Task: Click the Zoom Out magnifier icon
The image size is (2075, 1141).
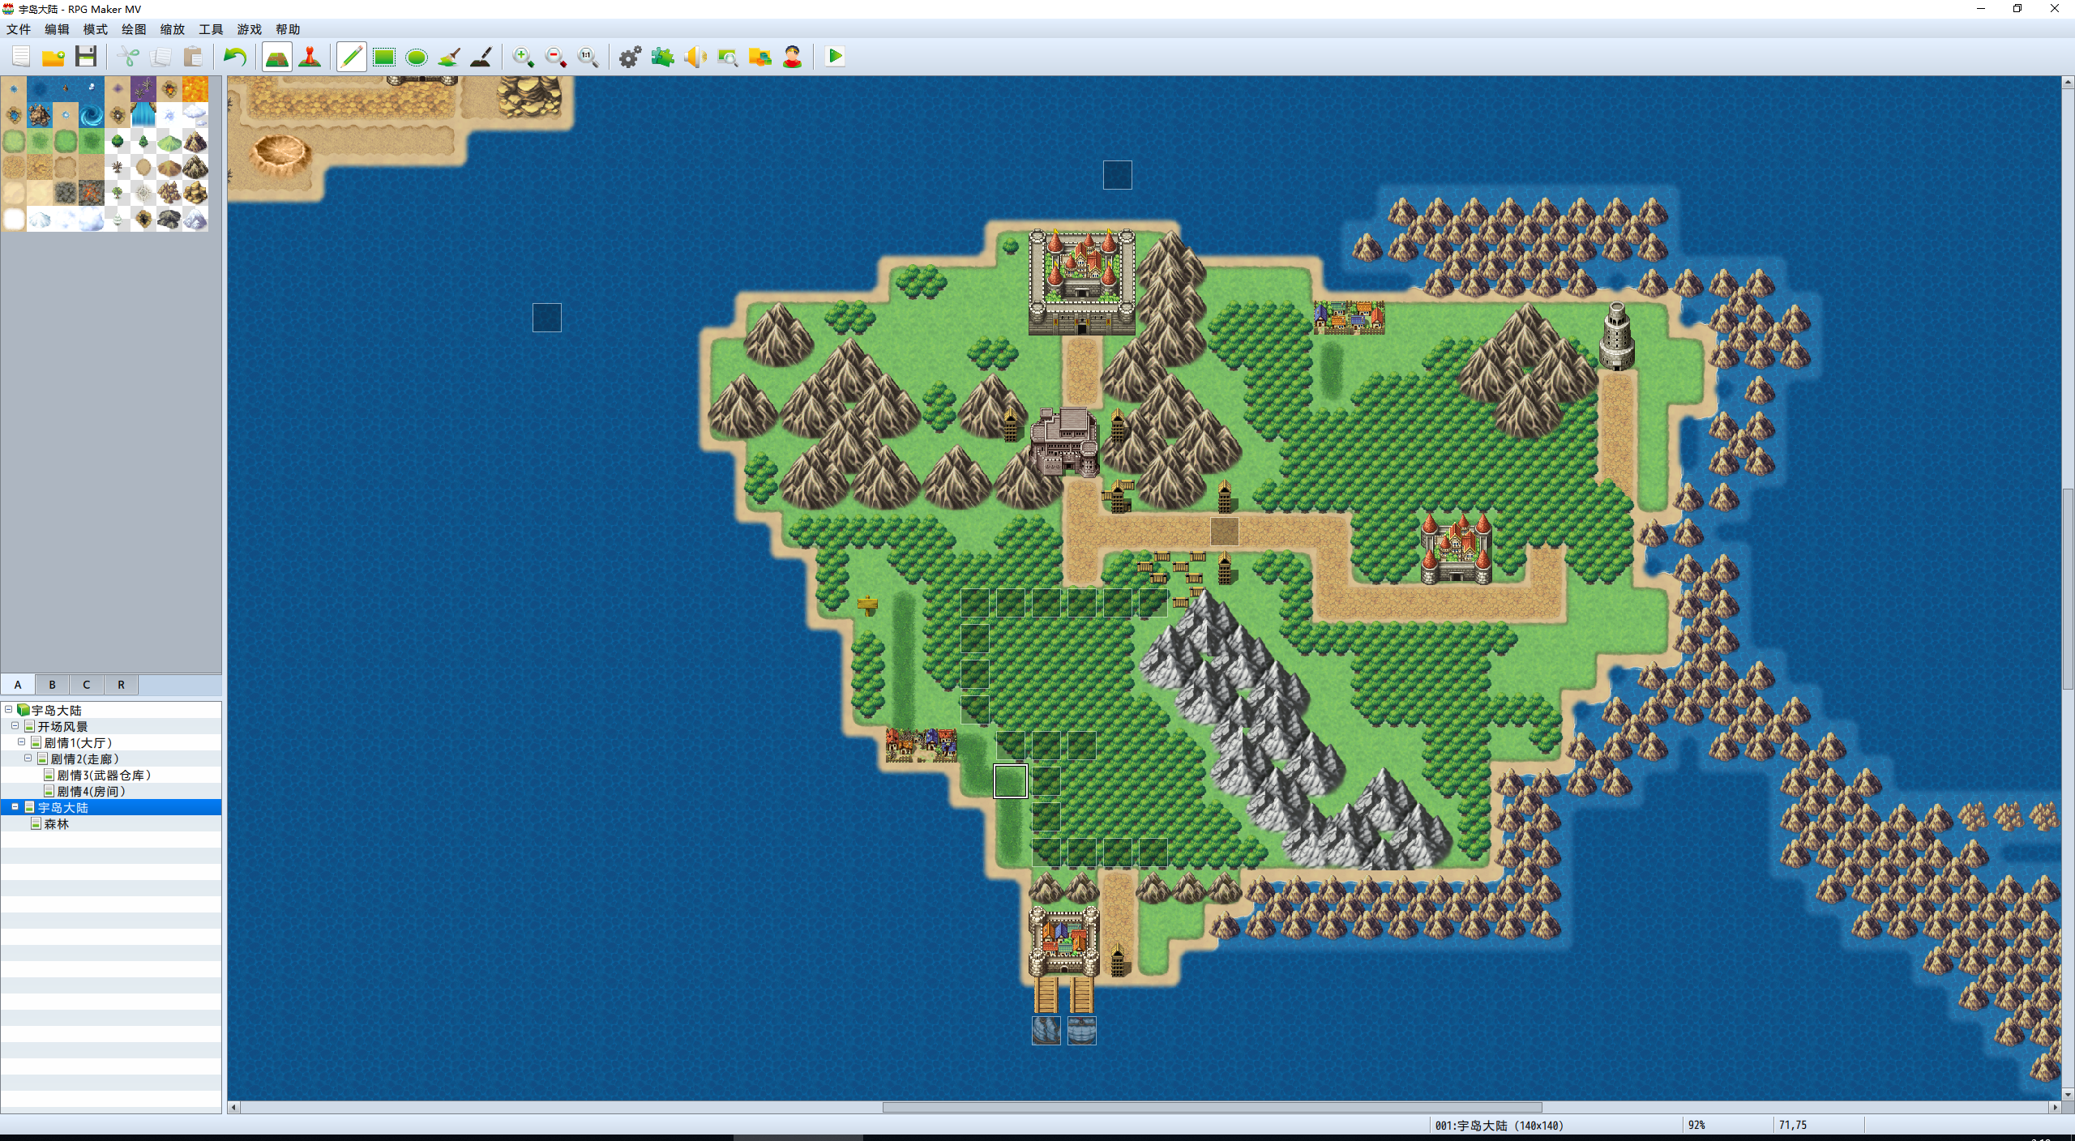Action: point(556,57)
